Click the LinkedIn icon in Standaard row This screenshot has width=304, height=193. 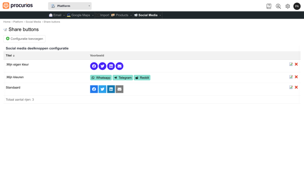(111, 89)
